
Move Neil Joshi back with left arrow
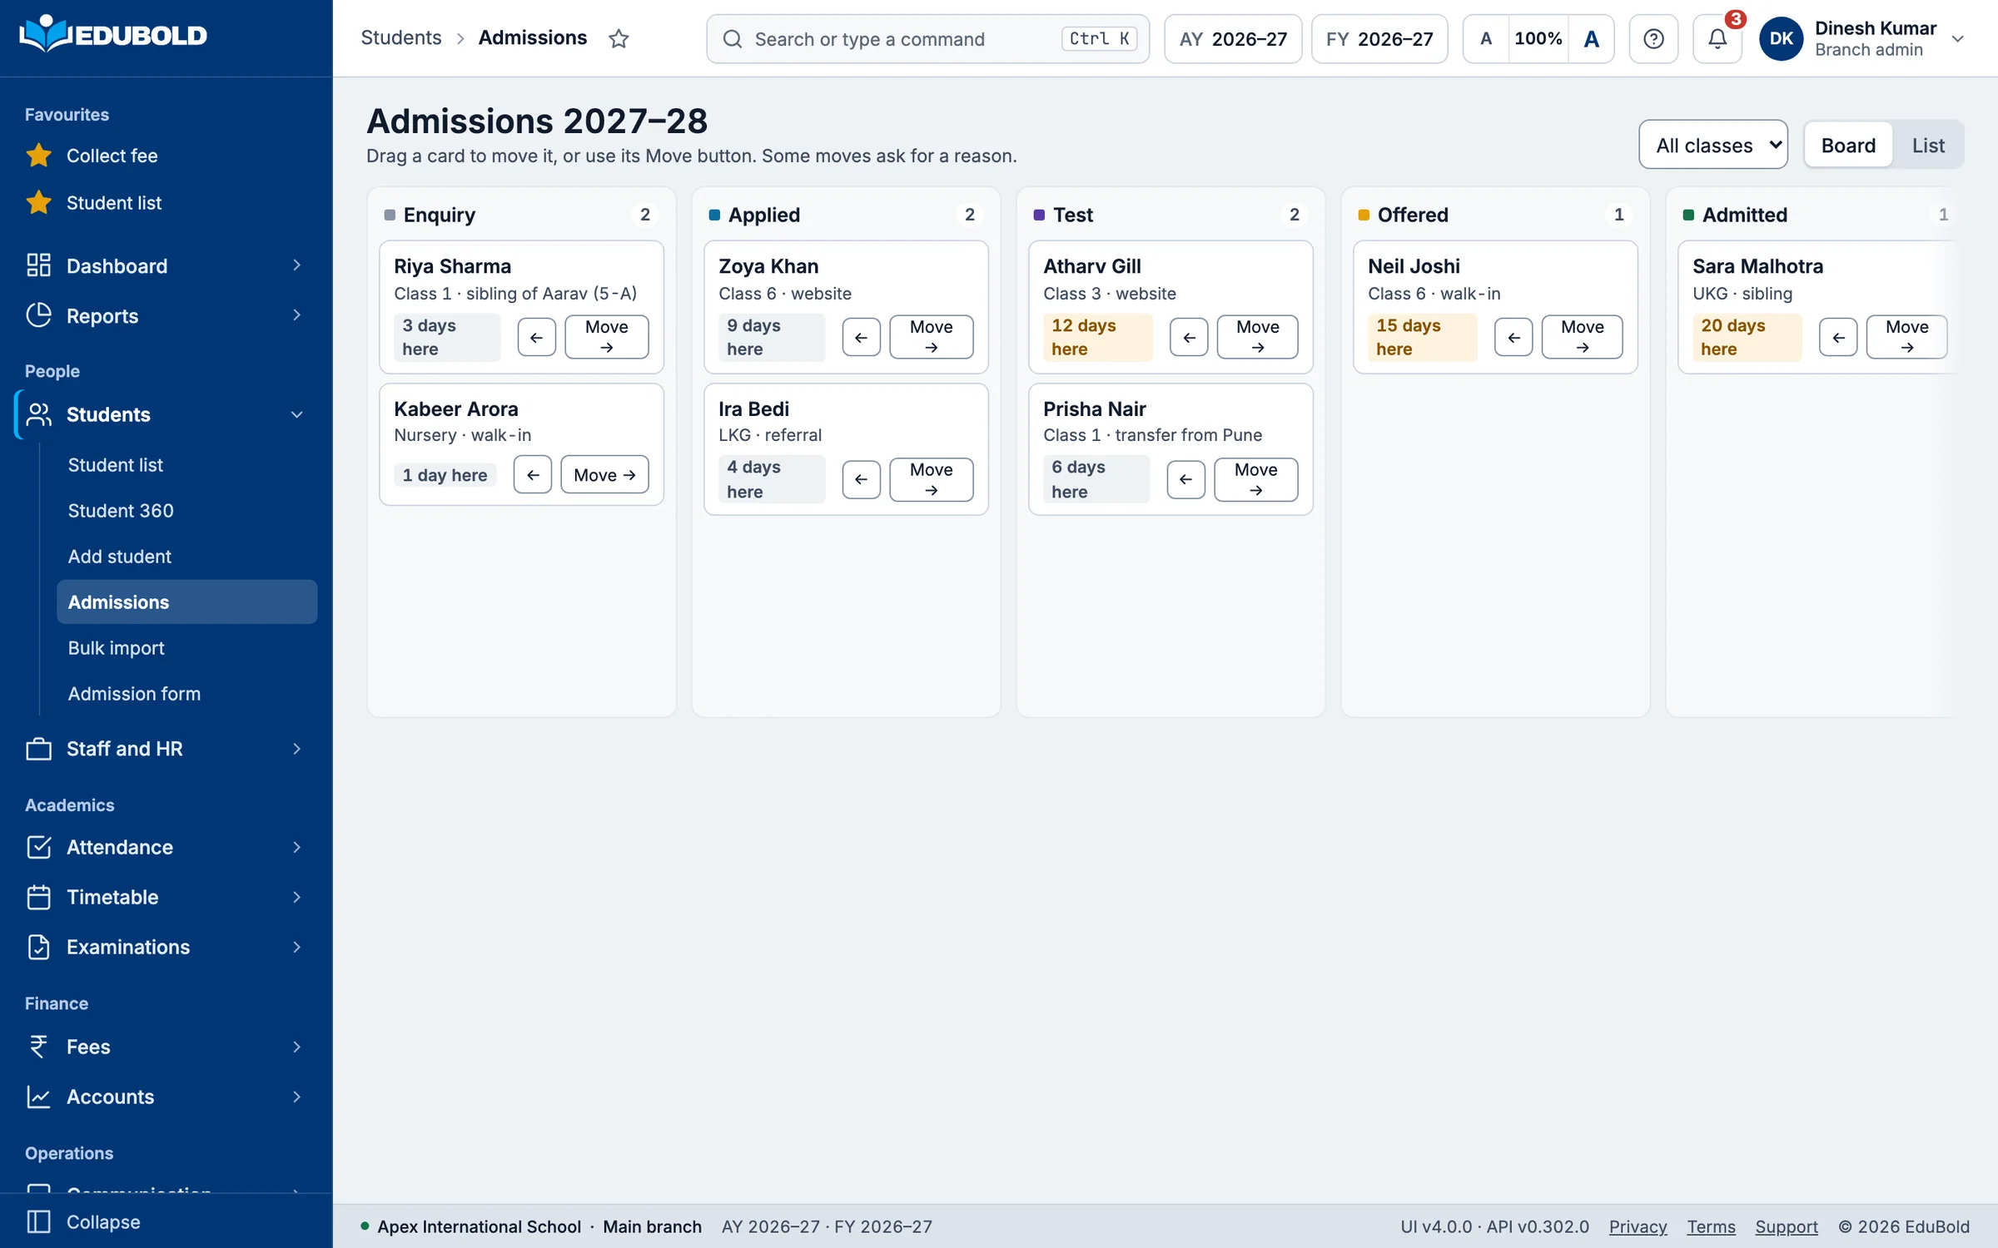click(x=1513, y=337)
